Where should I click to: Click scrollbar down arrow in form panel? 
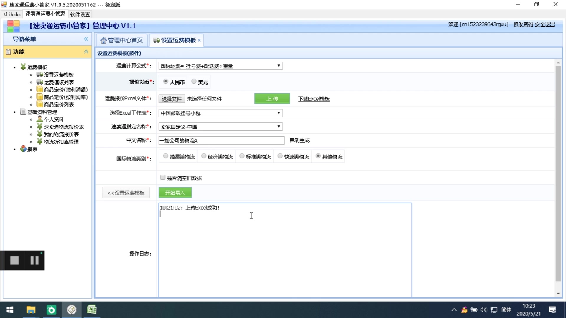(x=558, y=294)
